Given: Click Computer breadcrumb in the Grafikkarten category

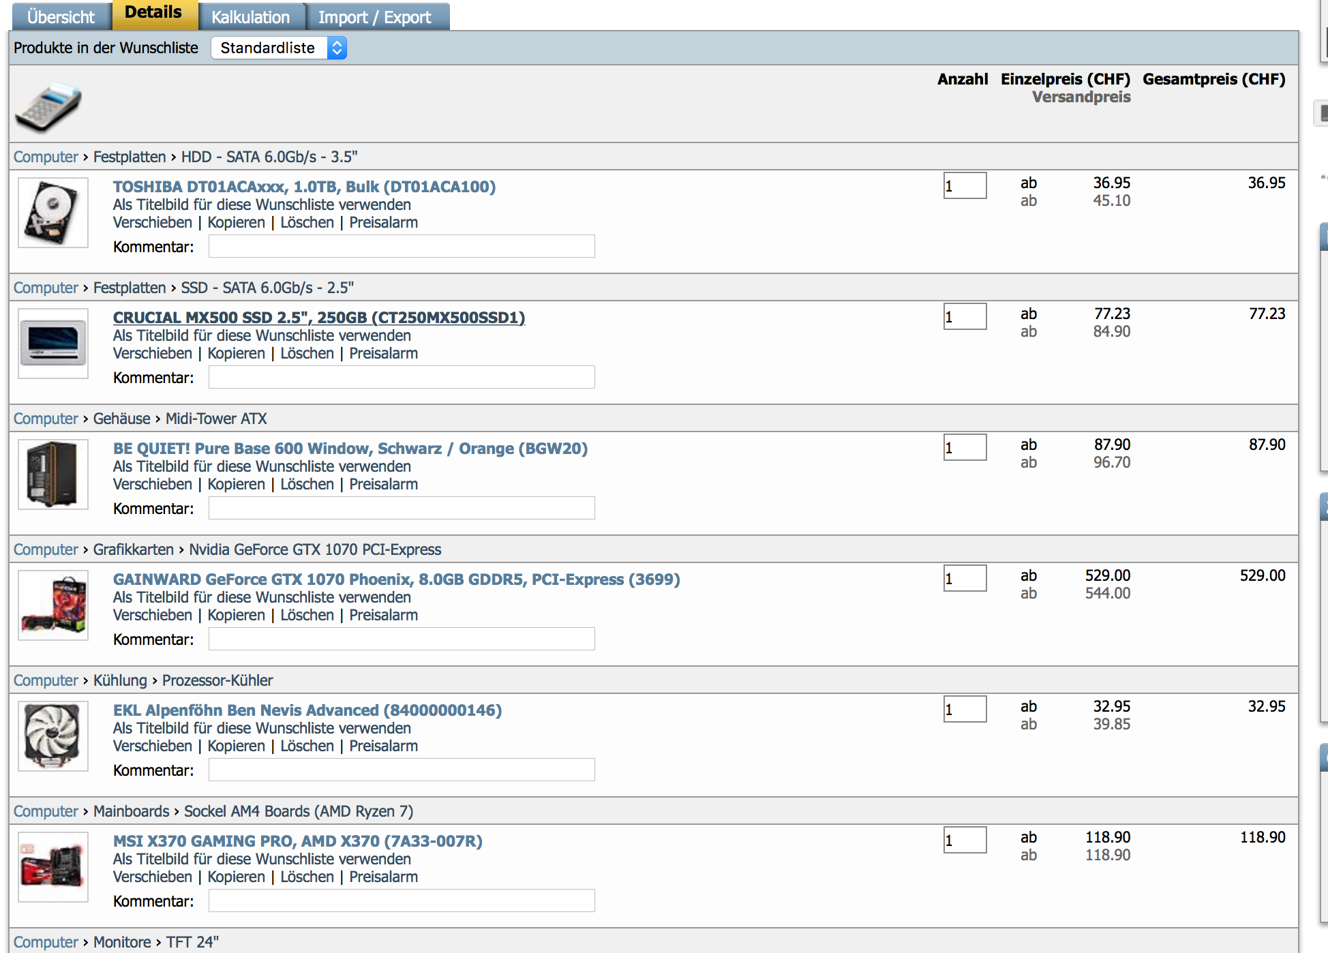Looking at the screenshot, I should tap(46, 549).
